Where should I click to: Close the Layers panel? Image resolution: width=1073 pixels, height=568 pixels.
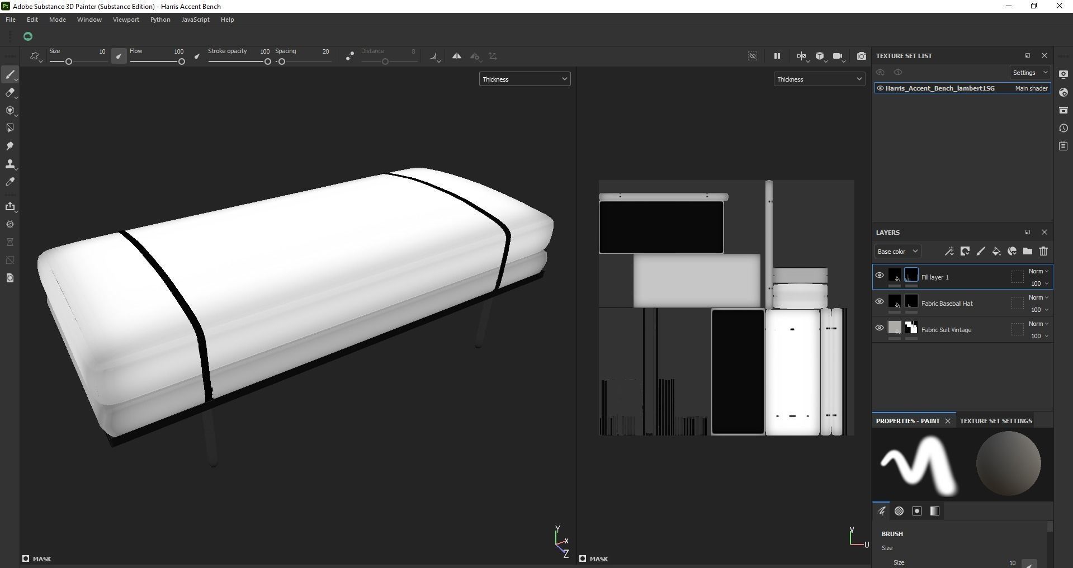pyautogui.click(x=1044, y=232)
